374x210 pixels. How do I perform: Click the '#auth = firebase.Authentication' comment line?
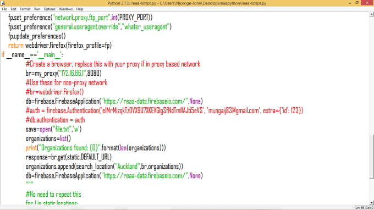(x=164, y=110)
